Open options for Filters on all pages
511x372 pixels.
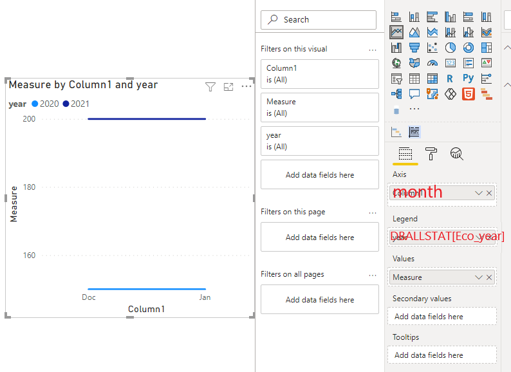tap(373, 275)
